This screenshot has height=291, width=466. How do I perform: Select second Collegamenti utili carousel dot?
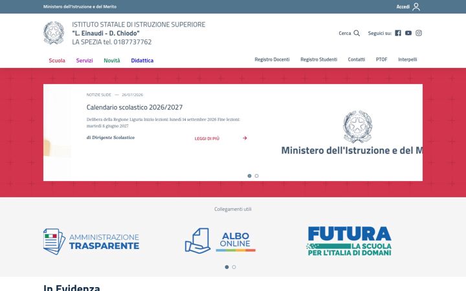(x=234, y=267)
